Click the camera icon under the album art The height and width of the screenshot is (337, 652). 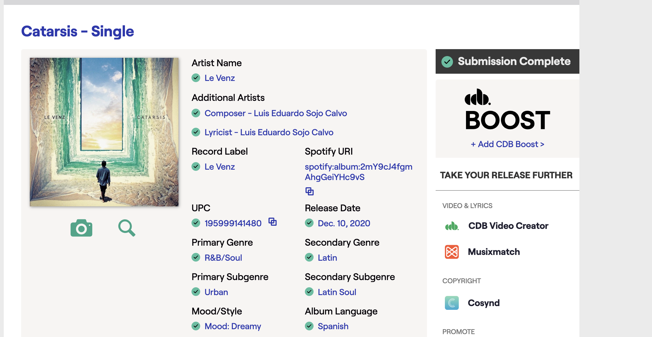click(81, 228)
